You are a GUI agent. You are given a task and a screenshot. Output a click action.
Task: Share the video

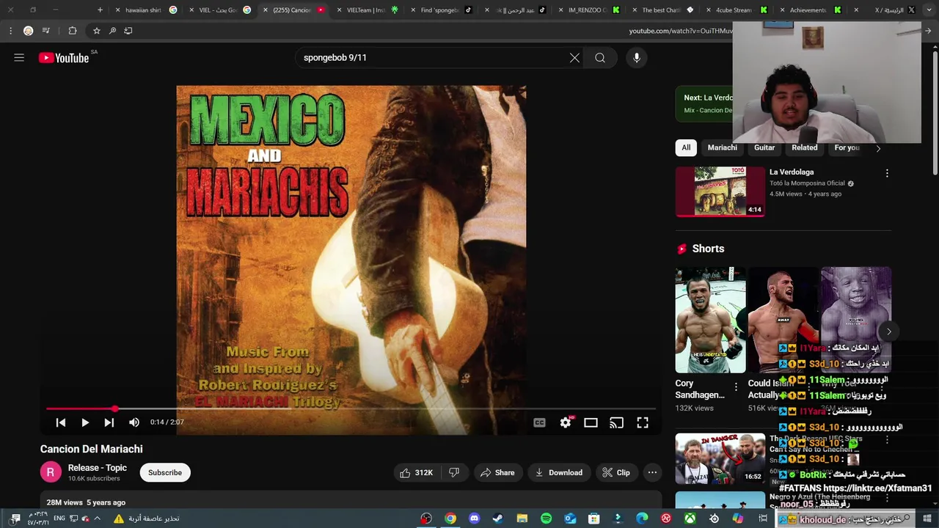click(x=497, y=473)
